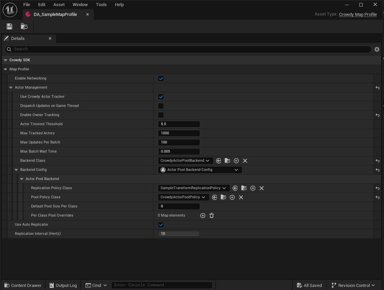Open the Revision Control menu
Viewport: 384px width, 290px height.
point(353,285)
